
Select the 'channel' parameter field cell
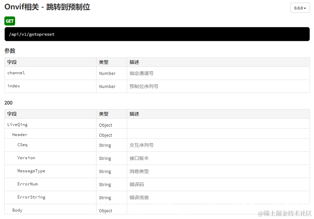[x=50, y=73]
